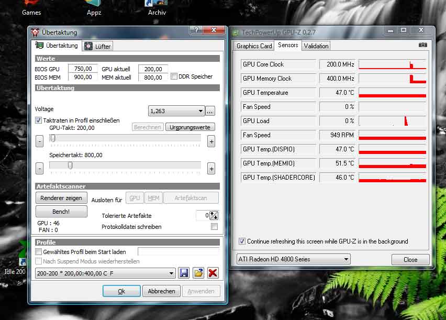Close GPU-Z with the Close button
This screenshot has height=320, width=446.
(x=410, y=259)
